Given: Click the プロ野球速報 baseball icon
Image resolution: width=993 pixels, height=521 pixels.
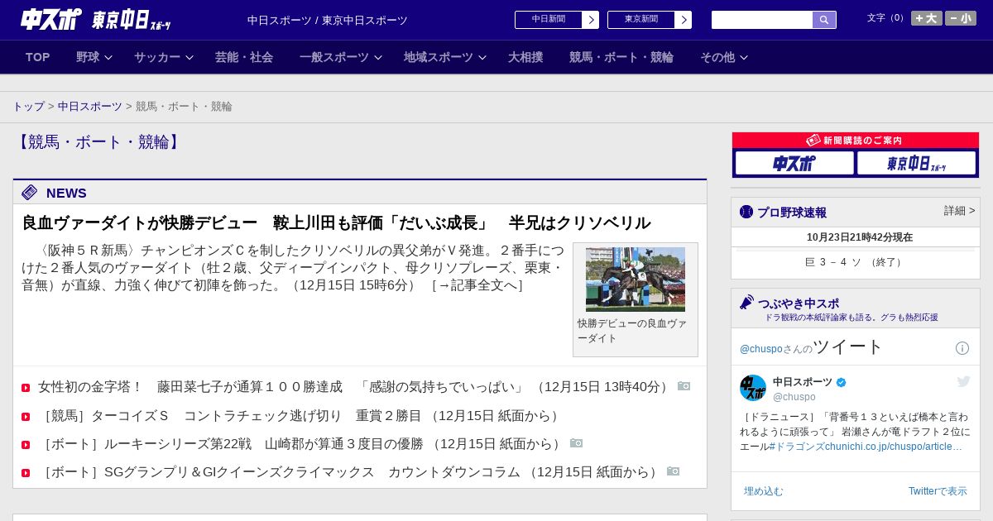Looking at the screenshot, I should (746, 213).
